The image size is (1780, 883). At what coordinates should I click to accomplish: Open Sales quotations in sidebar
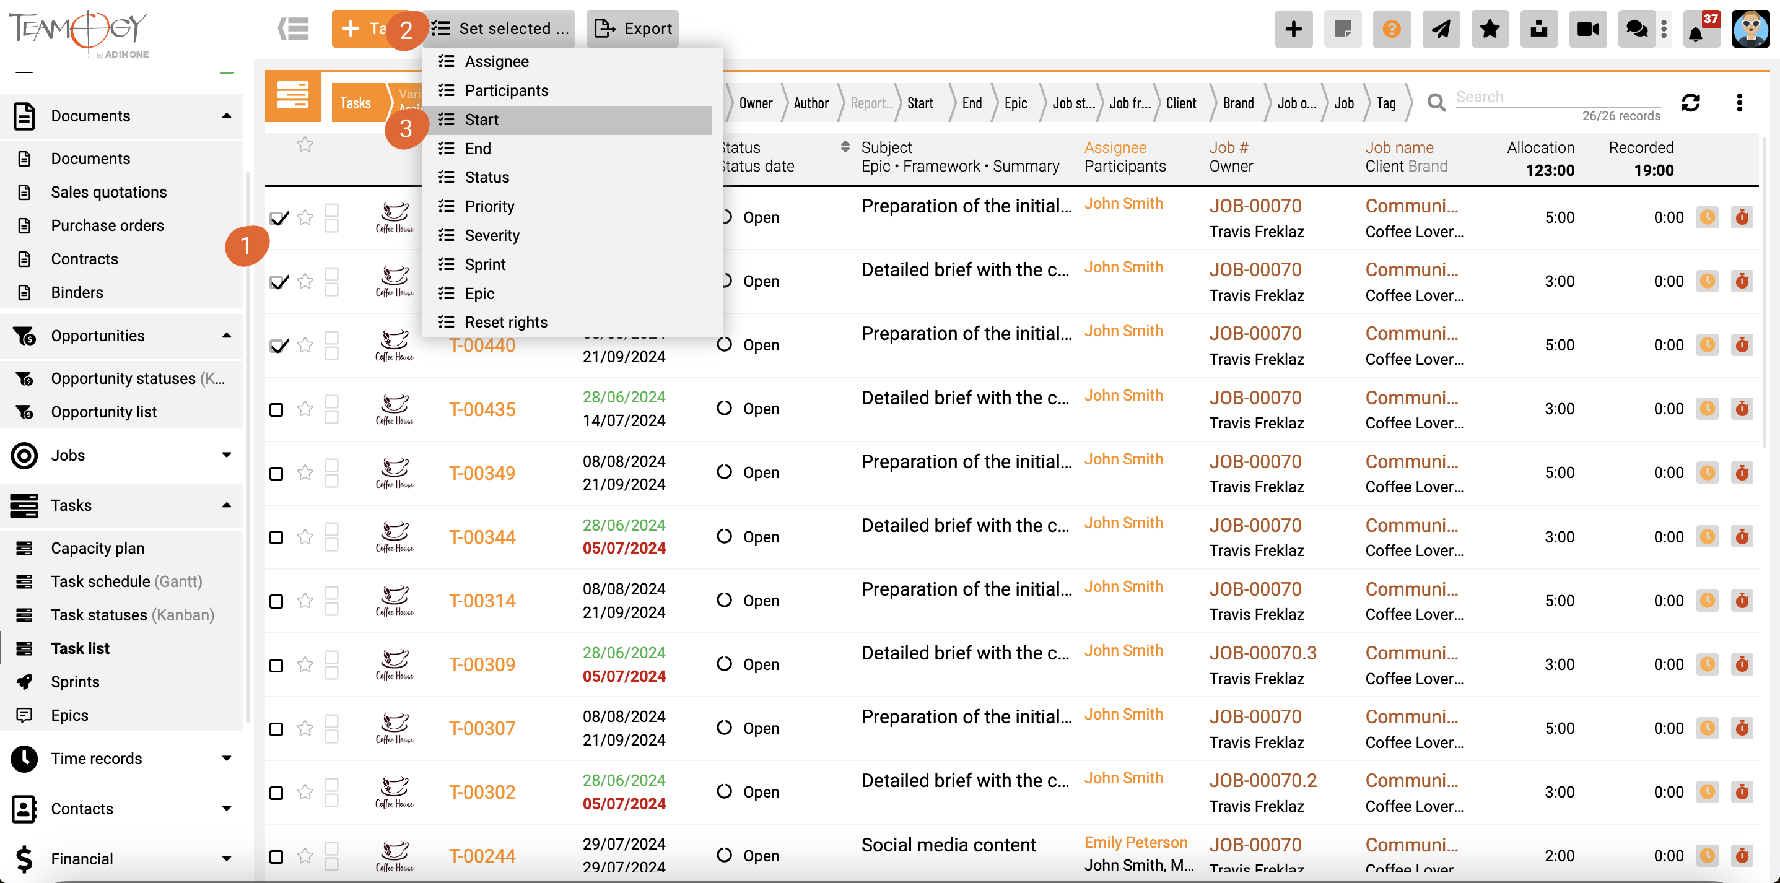(x=108, y=192)
